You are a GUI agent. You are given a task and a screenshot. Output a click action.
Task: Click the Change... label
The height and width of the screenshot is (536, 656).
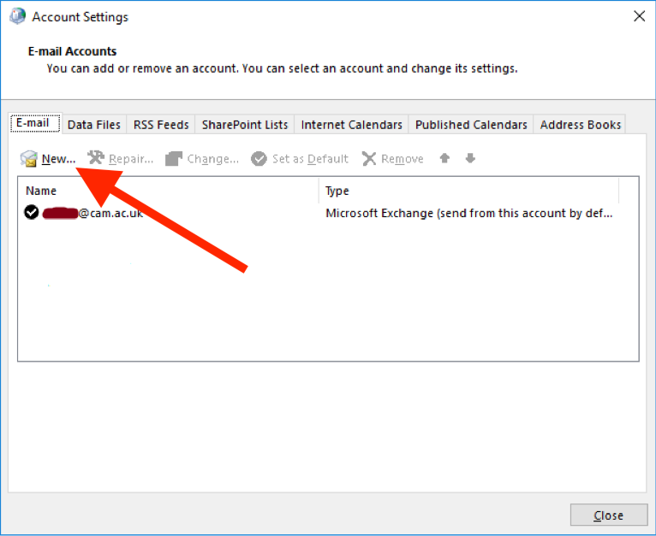coord(213,159)
